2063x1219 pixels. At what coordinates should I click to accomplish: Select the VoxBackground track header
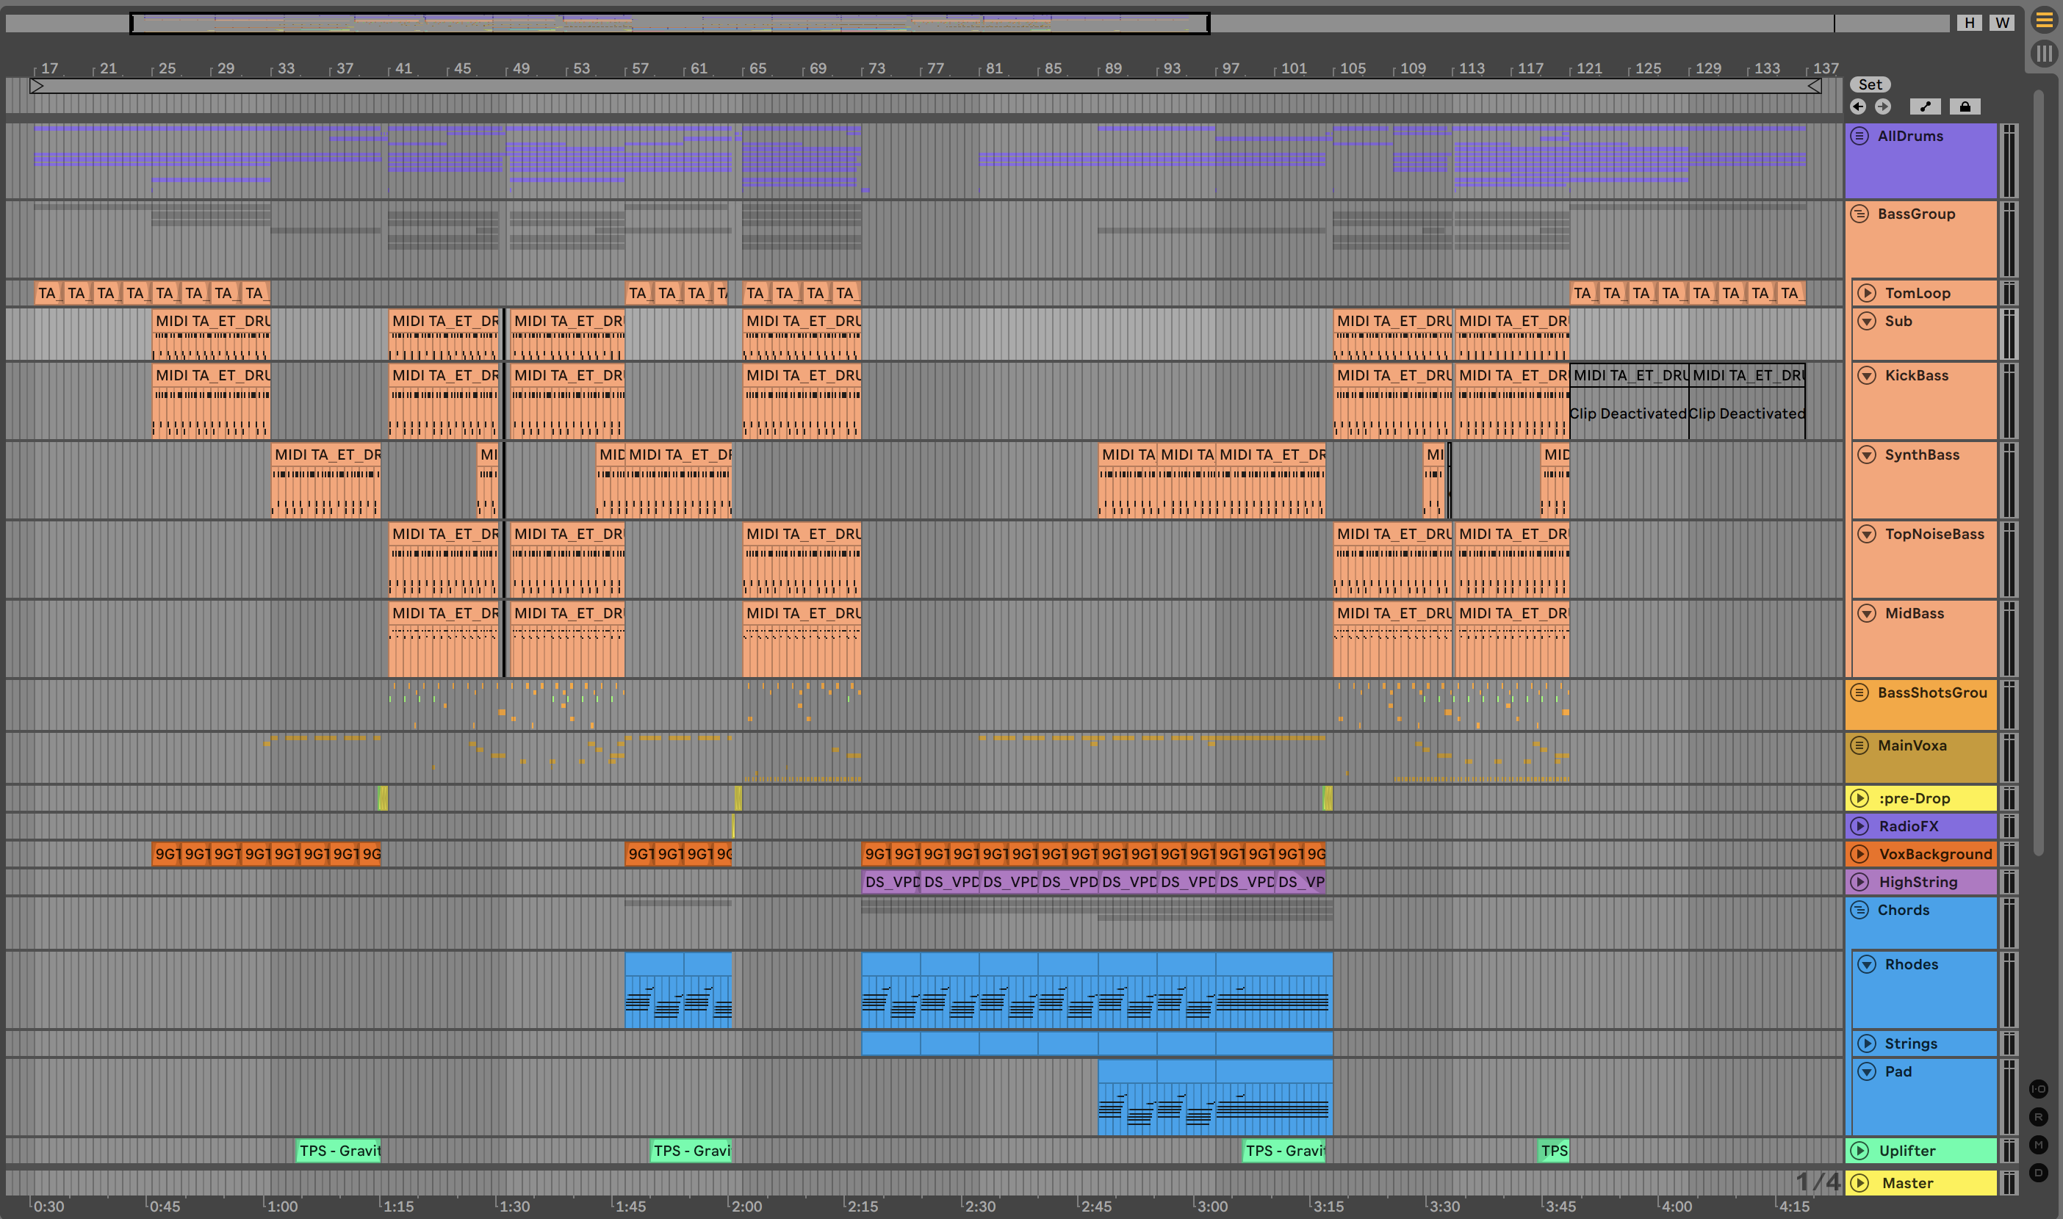[x=1935, y=854]
